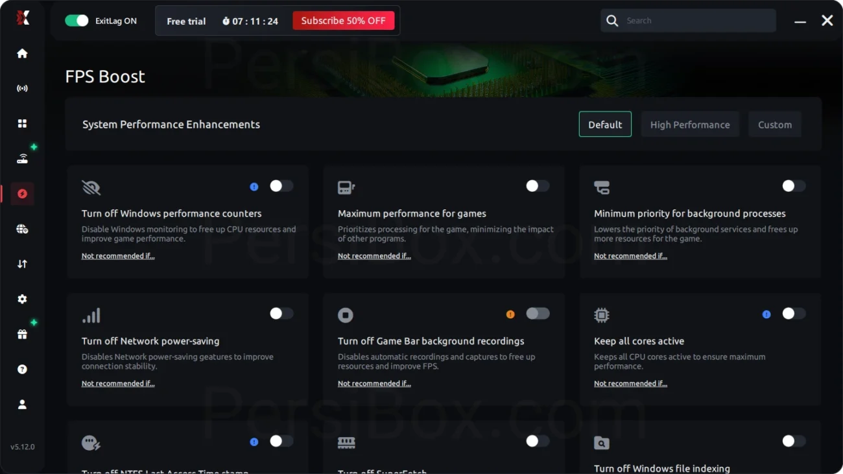Image resolution: width=843 pixels, height=474 pixels.
Task: Click the Minimum priority background processes icon
Action: pyautogui.click(x=602, y=188)
